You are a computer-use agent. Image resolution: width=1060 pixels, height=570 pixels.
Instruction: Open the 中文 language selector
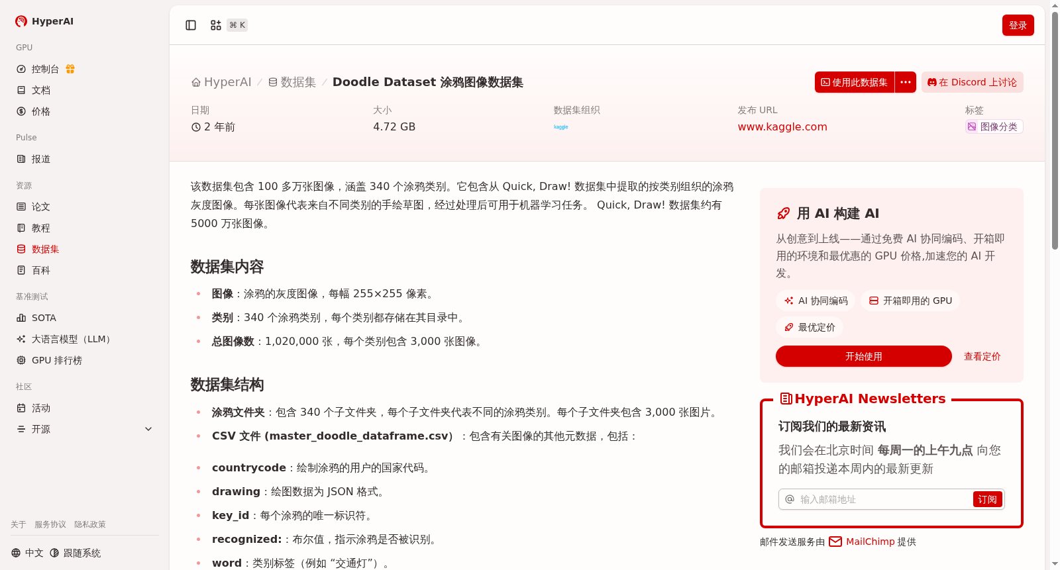(27, 553)
